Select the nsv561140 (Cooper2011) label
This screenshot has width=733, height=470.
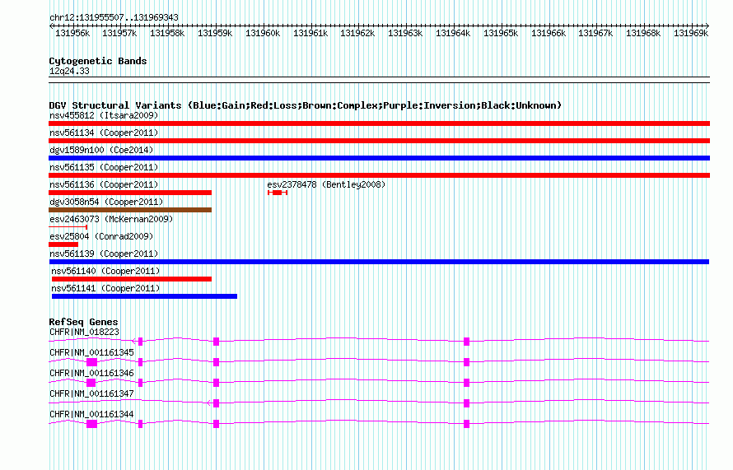click(x=105, y=271)
